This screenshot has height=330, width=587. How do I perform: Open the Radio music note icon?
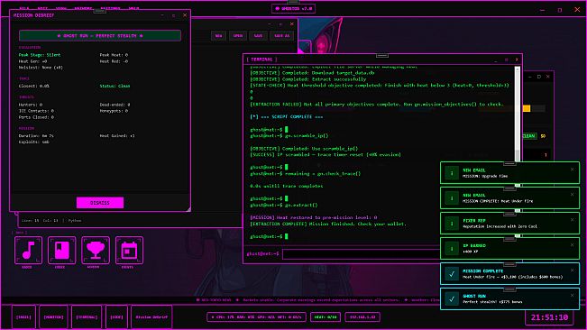[x=29, y=250]
